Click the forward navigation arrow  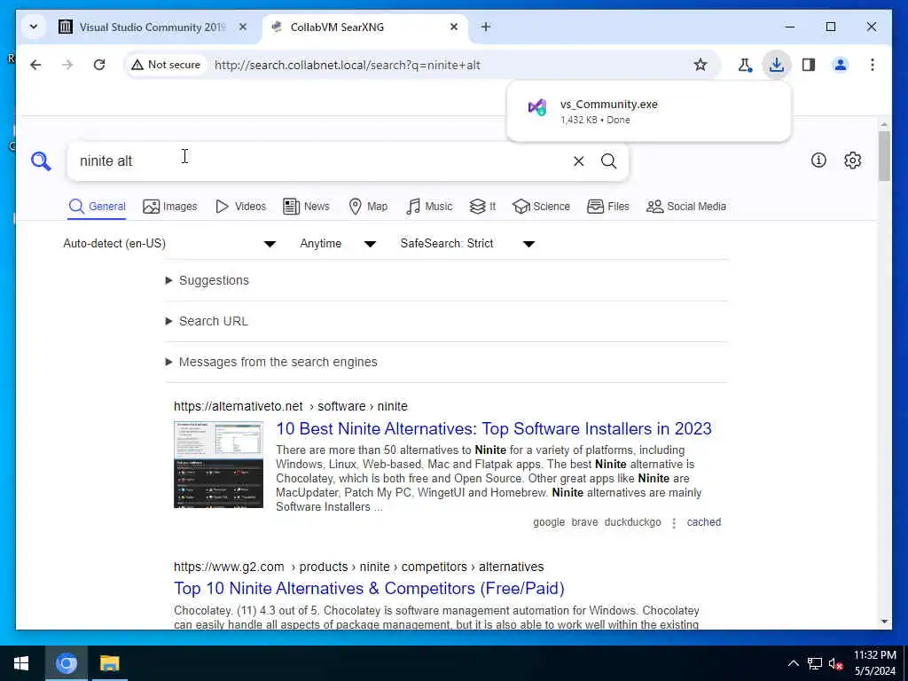tap(67, 65)
